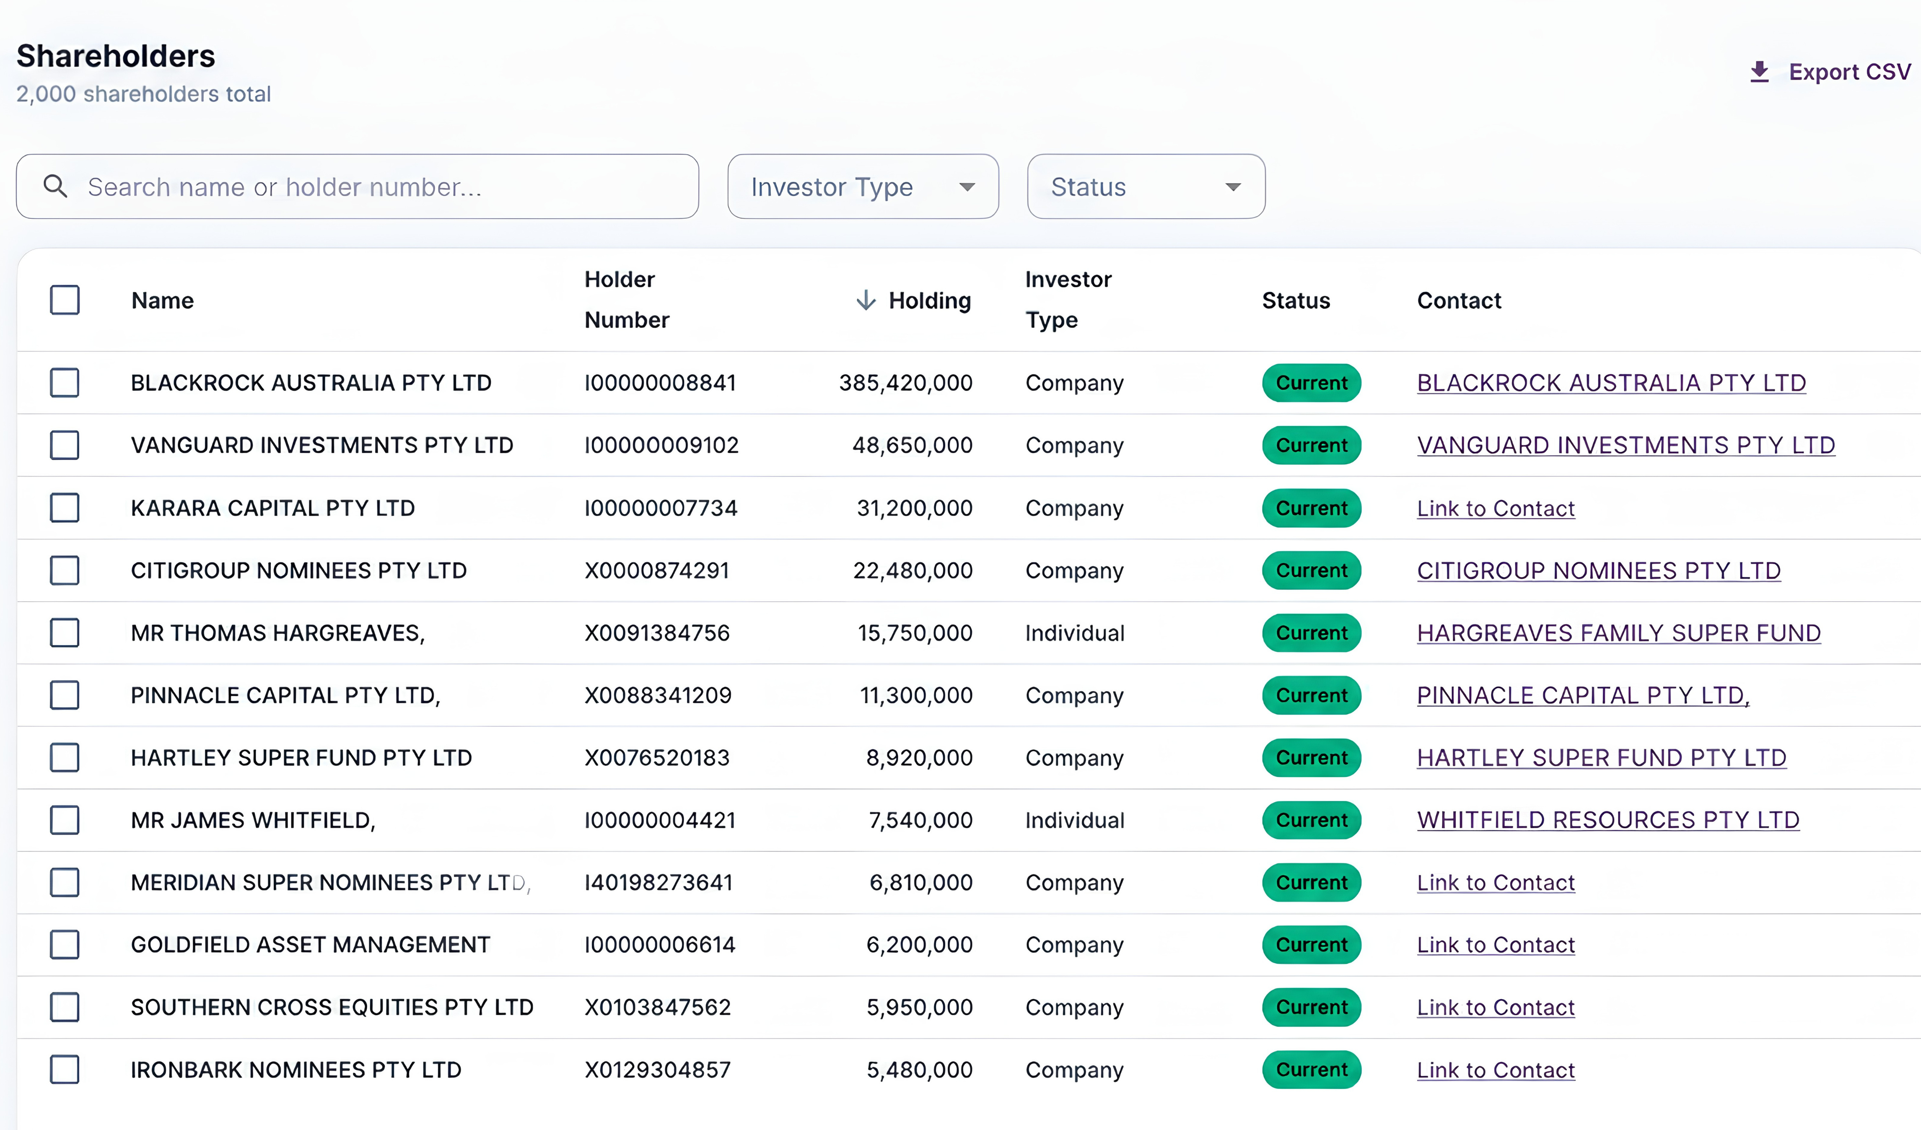Click Link to Contact for SOUTHERN CROSS EQUITIES
Viewport: 1921px width, 1130px height.
(1496, 1007)
